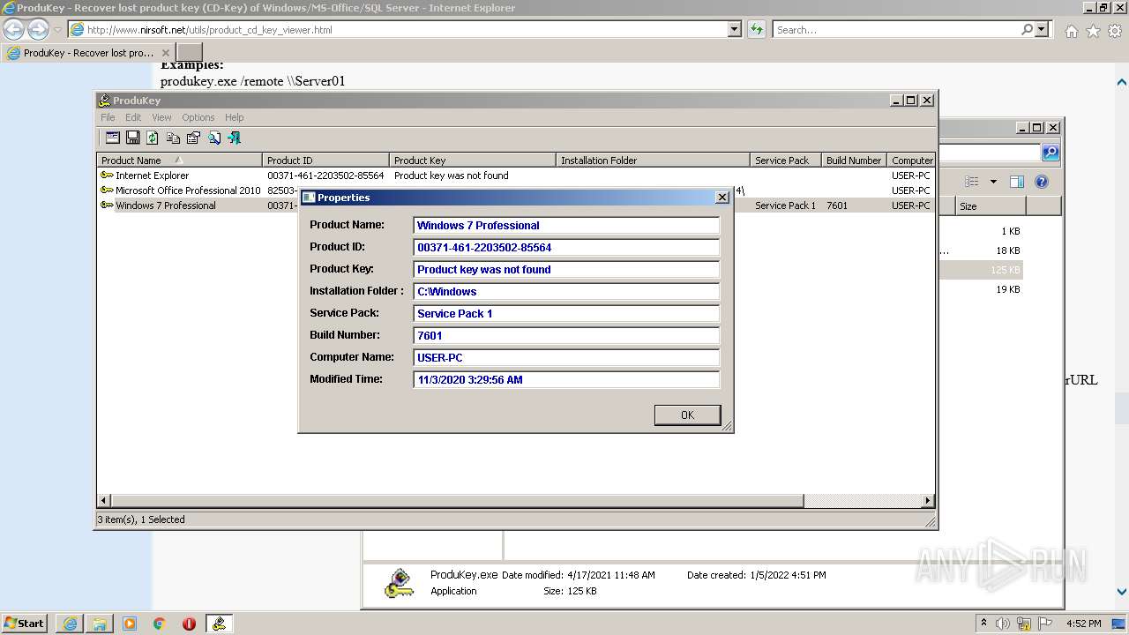The width and height of the screenshot is (1129, 635).
Task: Expand IE search provider dropdown arrow
Action: (x=1042, y=29)
